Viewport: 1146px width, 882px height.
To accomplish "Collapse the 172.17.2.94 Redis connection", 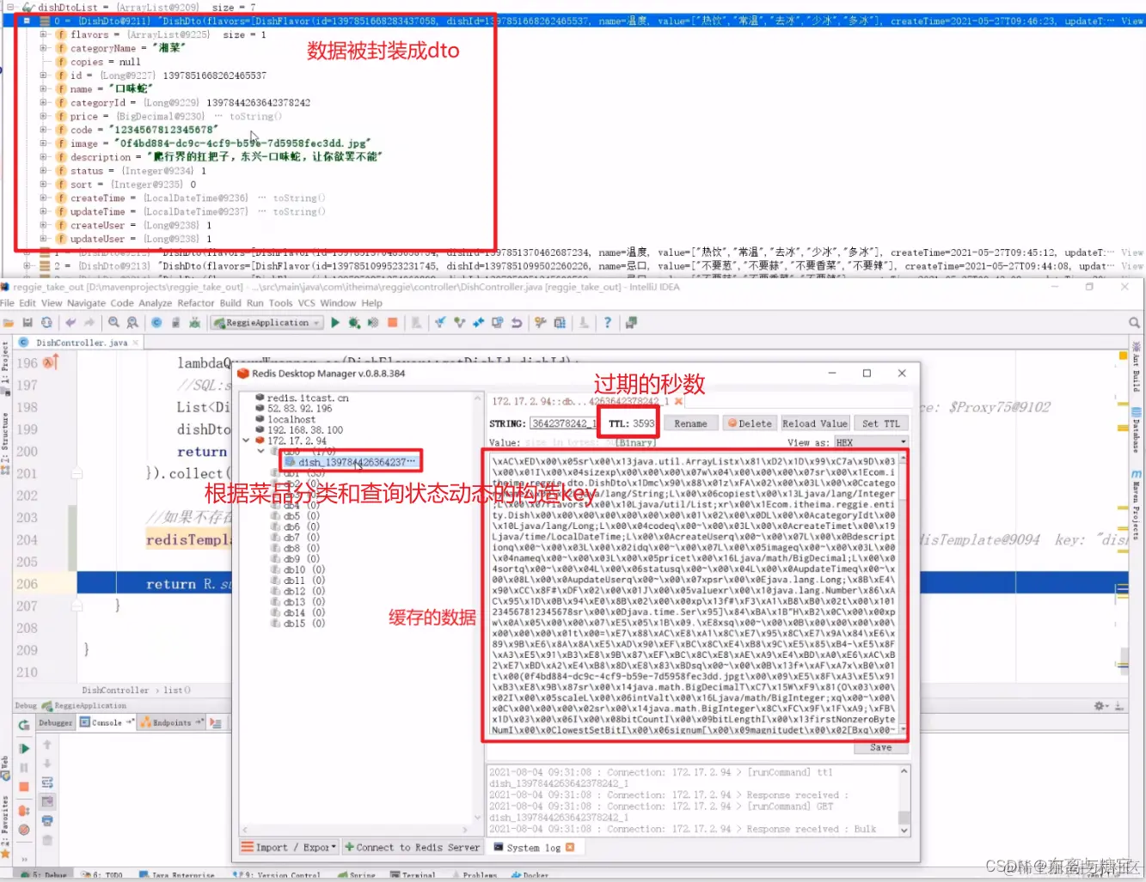I will point(247,441).
